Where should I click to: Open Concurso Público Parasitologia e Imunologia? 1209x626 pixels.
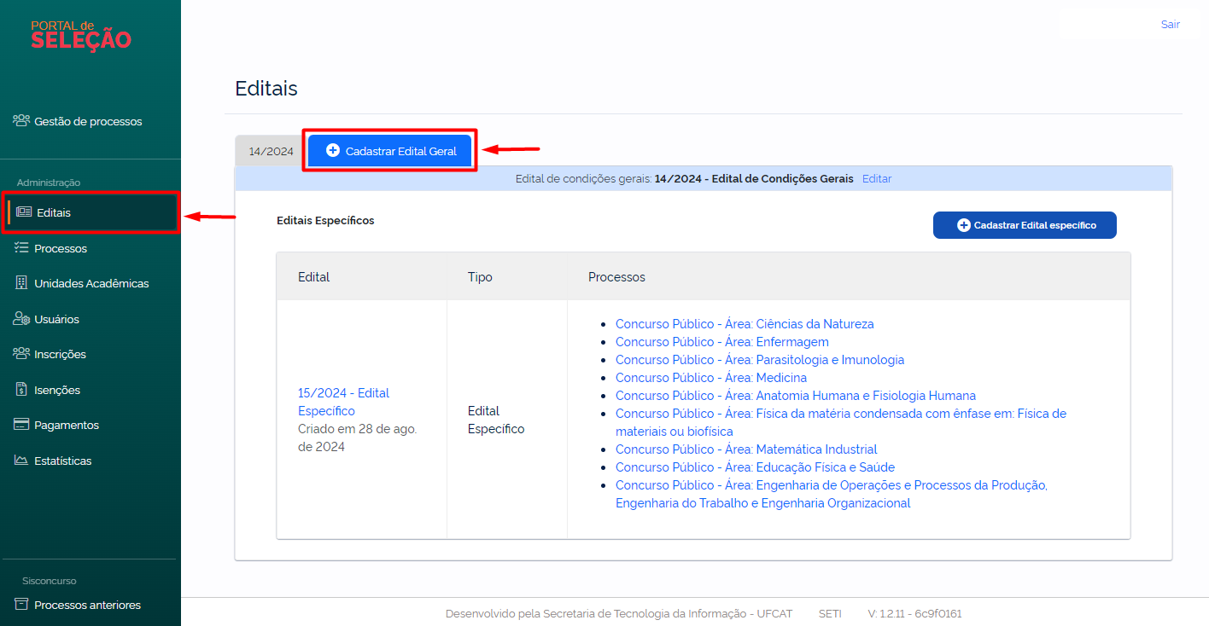coord(760,360)
